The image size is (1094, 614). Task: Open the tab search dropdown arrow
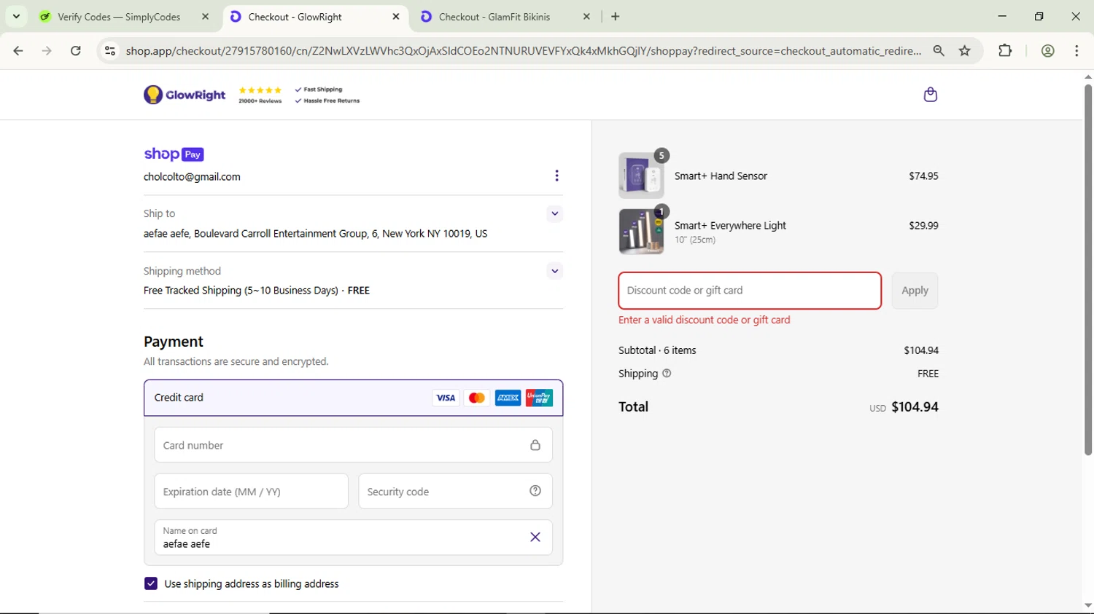(16, 16)
